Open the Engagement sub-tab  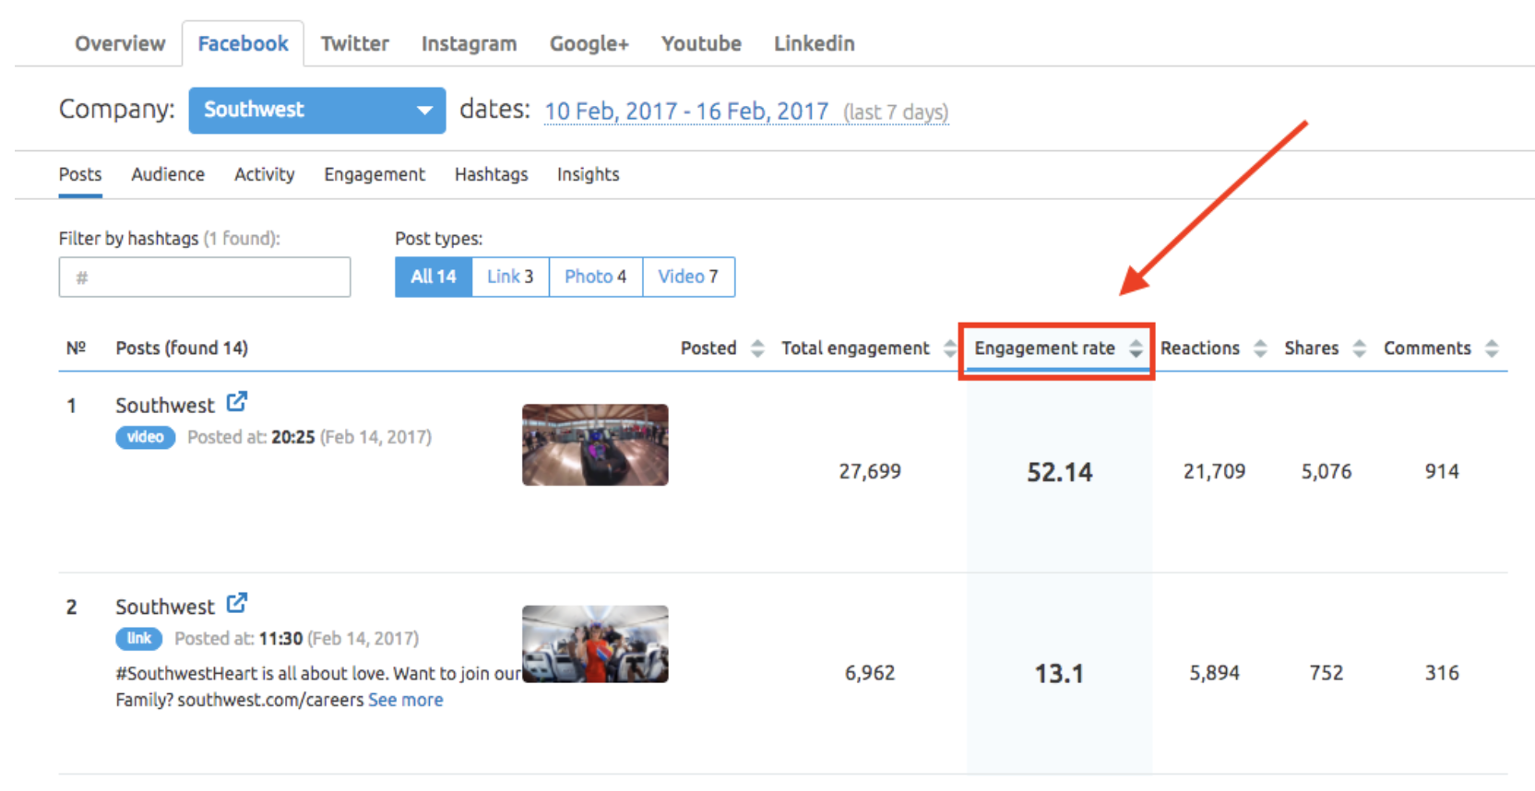[375, 174]
